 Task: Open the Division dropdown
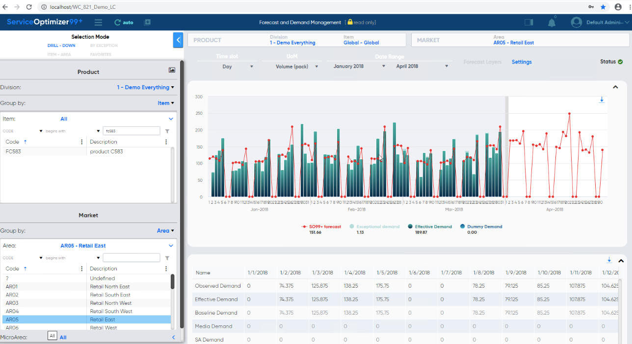(x=146, y=87)
